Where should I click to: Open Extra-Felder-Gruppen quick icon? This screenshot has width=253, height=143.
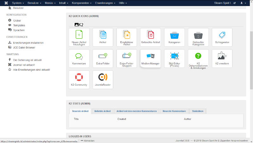(x=127, y=58)
